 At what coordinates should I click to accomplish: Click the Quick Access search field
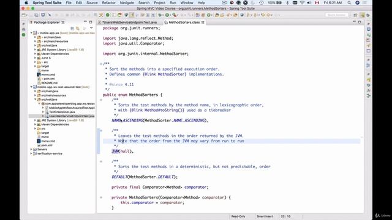(x=336, y=15)
